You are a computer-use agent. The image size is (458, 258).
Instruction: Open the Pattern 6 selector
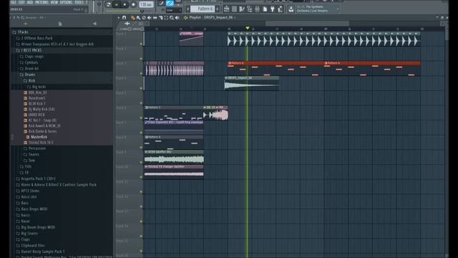point(203,9)
